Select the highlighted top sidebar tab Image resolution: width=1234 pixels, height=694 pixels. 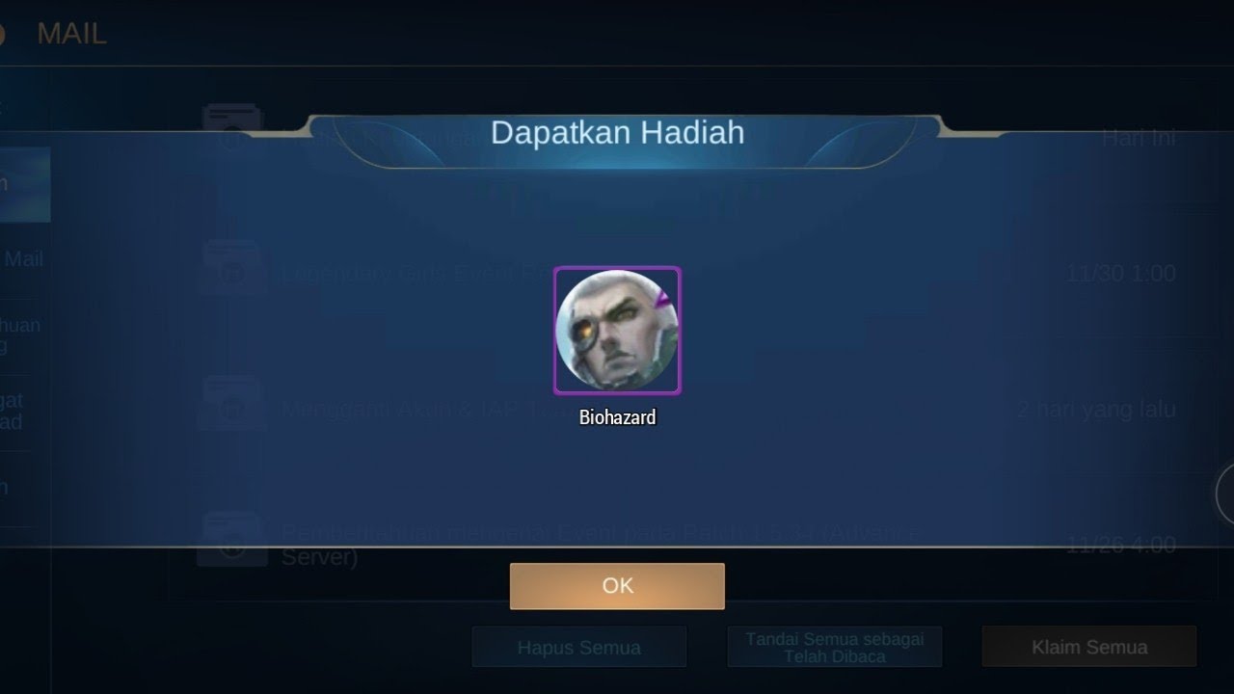24,185
